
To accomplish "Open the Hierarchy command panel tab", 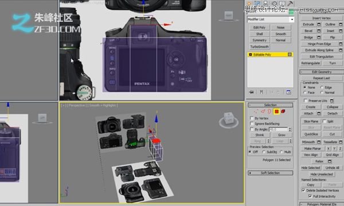I will 265,3.
